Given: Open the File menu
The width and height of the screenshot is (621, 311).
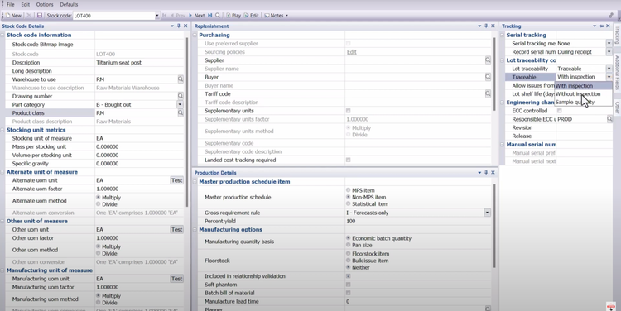Looking at the screenshot, I should tap(11, 4).
